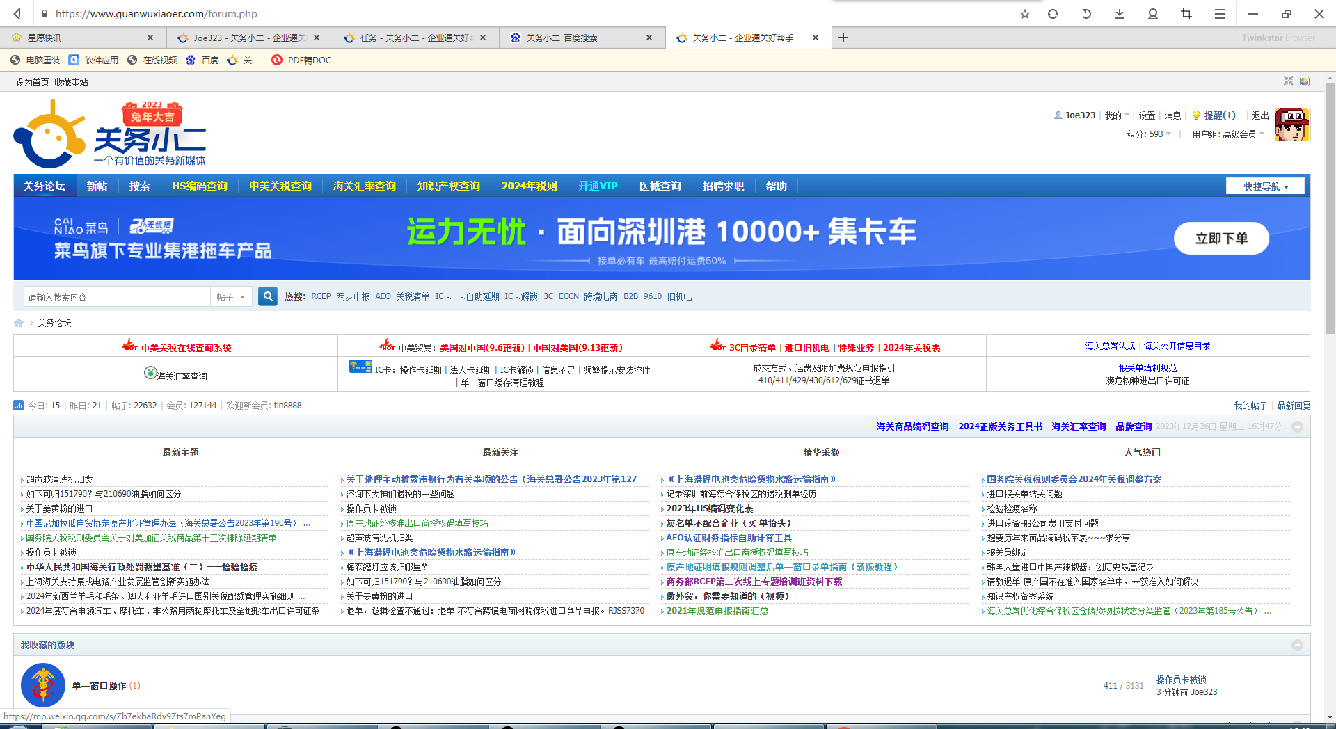This screenshot has height=729, width=1336.
Task: Open the 软件应用 bookmark
Action: (94, 61)
